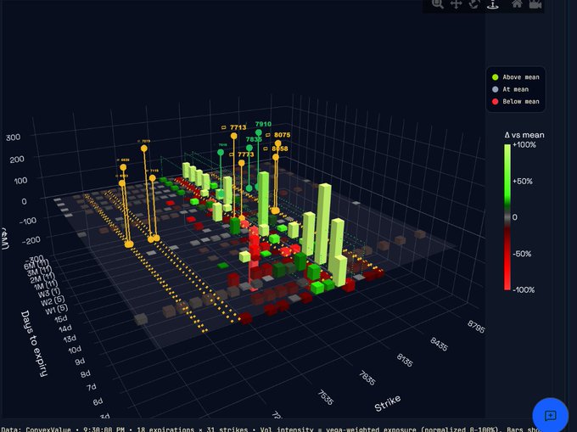Click the W1 (5) expiry tick label

click(x=56, y=309)
